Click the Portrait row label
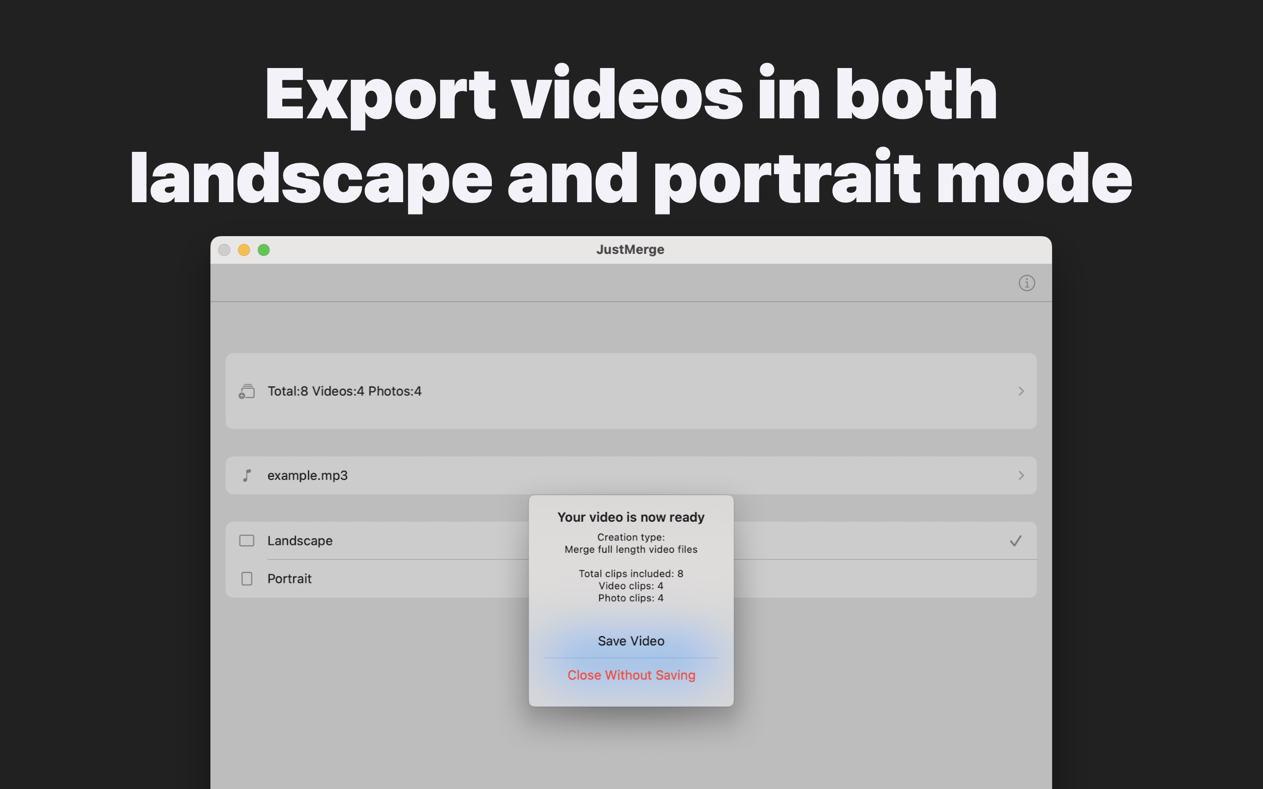This screenshot has height=789, width=1263. pyautogui.click(x=290, y=578)
